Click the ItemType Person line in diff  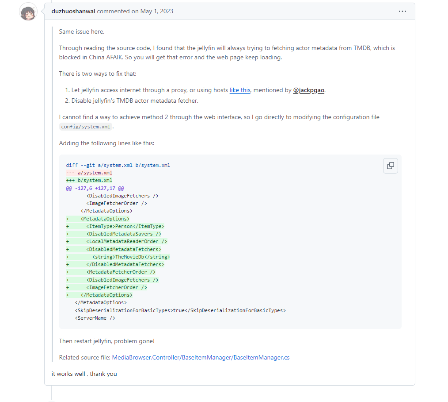click(x=125, y=226)
